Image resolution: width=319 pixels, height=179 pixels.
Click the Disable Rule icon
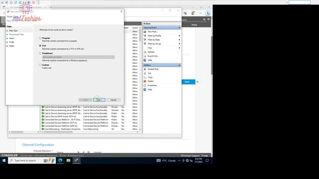(145, 69)
